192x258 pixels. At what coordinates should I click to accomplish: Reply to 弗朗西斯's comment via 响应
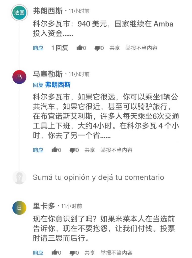(x=38, y=48)
